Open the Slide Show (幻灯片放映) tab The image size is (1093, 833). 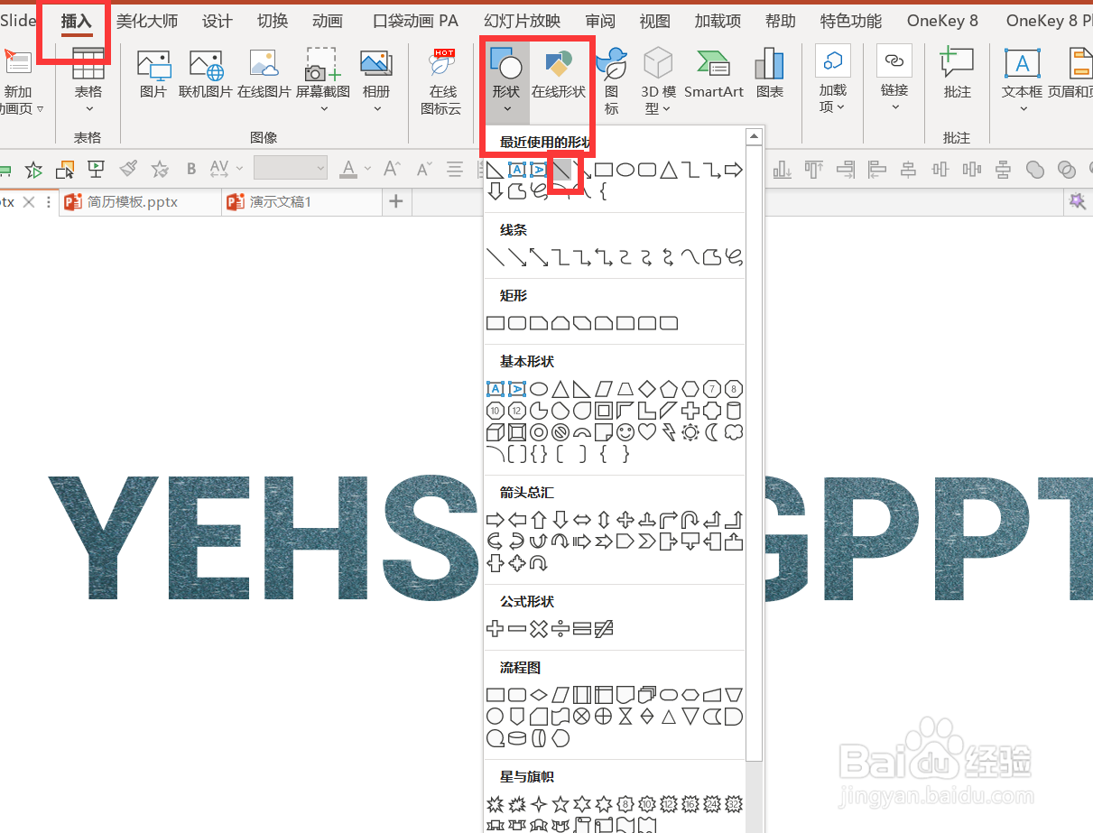[522, 21]
